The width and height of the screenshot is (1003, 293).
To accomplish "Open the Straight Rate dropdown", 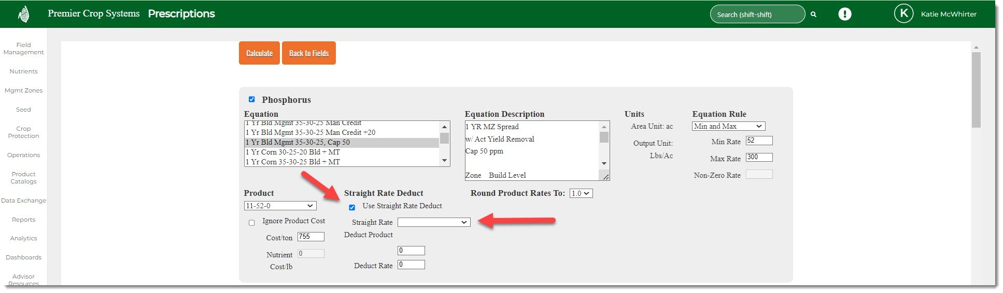I will 433,222.
